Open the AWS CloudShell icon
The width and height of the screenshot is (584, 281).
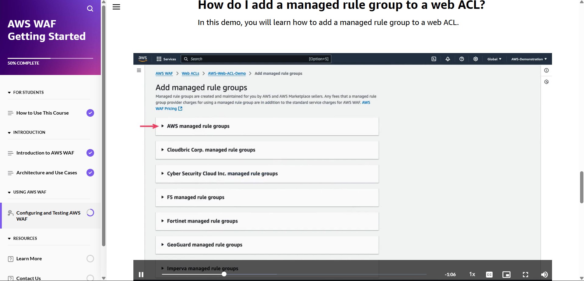click(434, 59)
